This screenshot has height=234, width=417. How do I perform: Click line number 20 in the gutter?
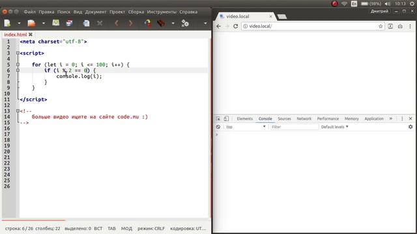tap(7, 151)
